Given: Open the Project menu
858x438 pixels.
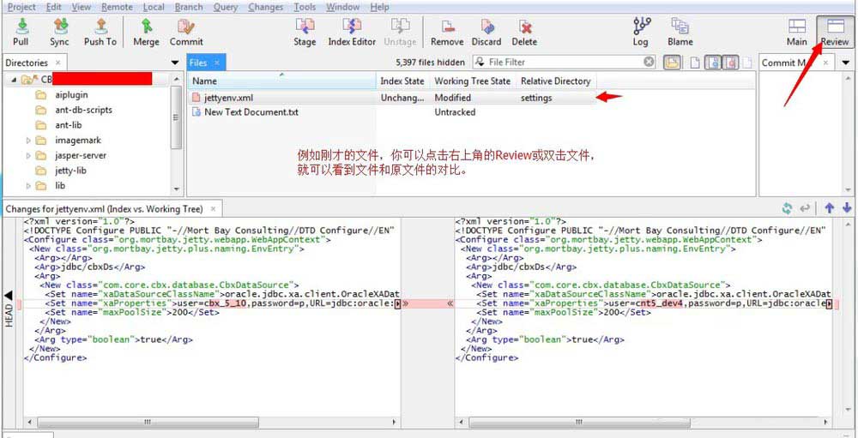Looking at the screenshot, I should [x=21, y=7].
